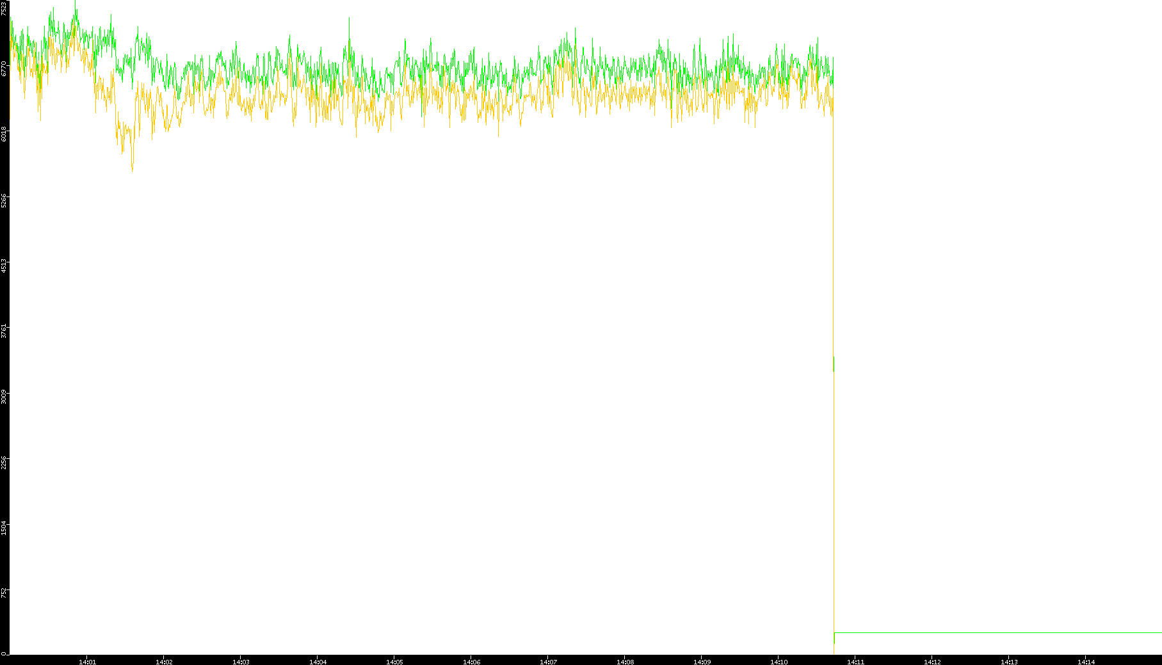
Task: Select the 4513 value axis label
Action: point(4,266)
